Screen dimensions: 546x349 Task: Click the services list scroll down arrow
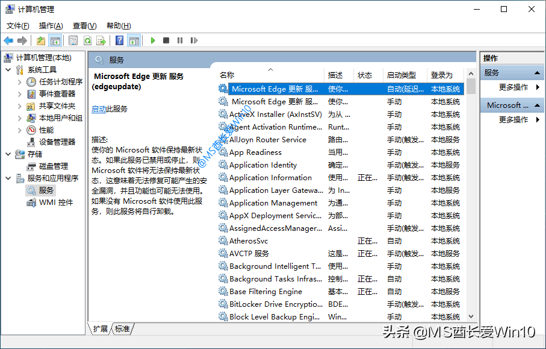471,316
